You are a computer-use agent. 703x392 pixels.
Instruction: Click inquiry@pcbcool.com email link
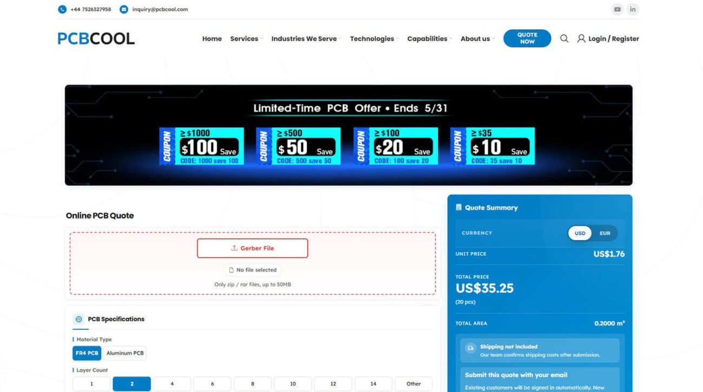pos(160,9)
